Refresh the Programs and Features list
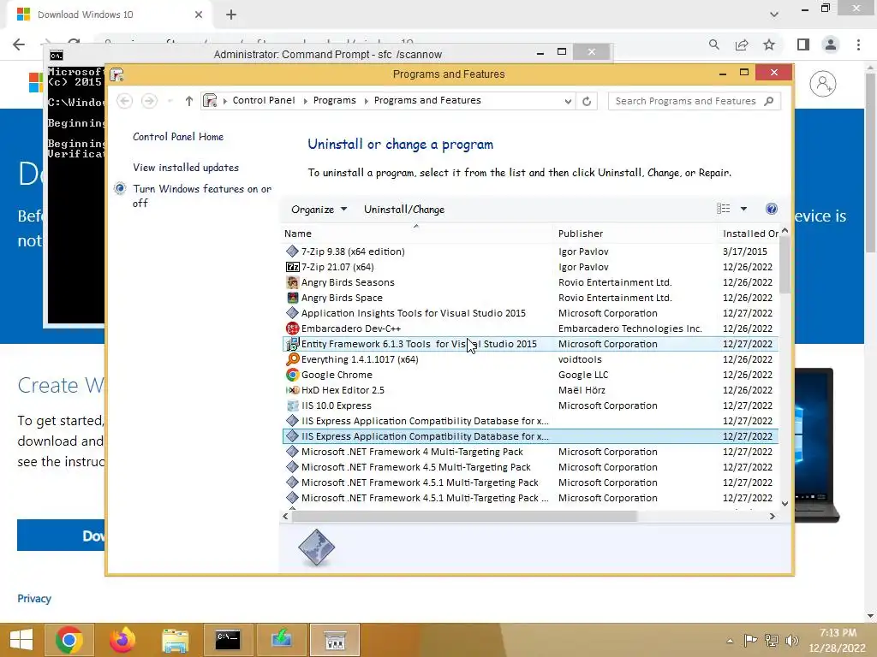This screenshot has height=657, width=877. 587,101
